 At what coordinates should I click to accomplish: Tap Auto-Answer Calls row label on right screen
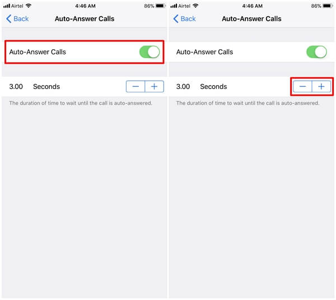(x=204, y=52)
